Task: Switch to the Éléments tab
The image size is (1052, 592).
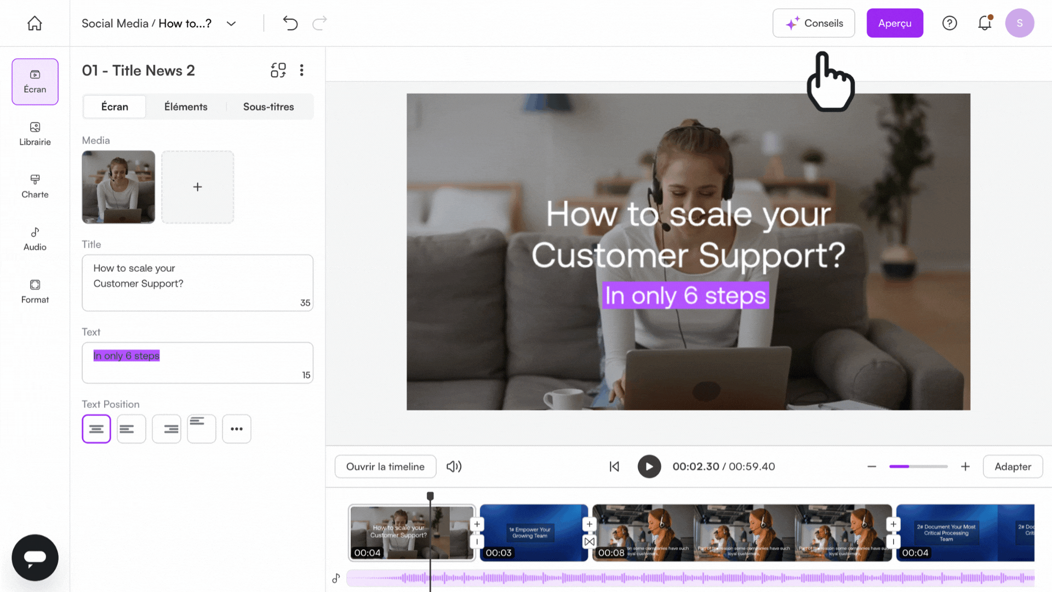Action: pyautogui.click(x=186, y=107)
